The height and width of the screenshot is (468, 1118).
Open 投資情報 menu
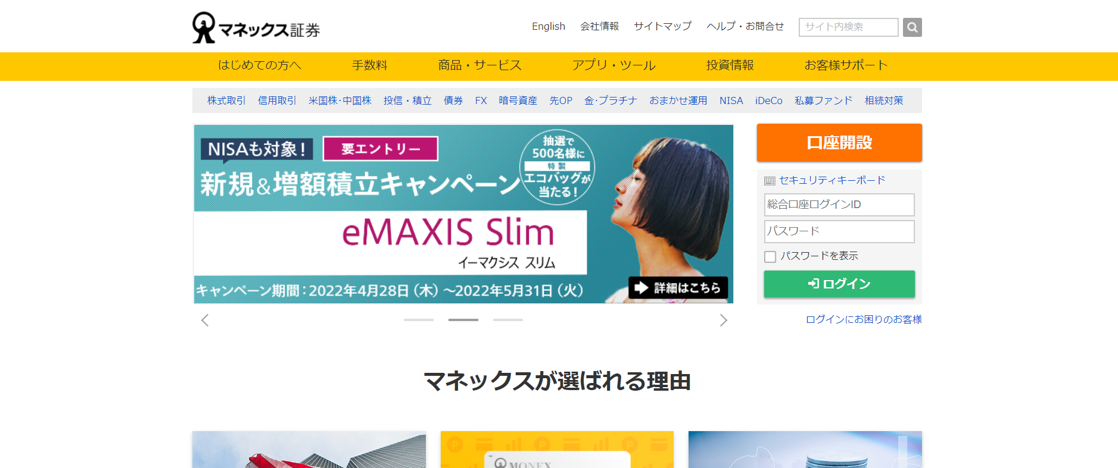730,65
